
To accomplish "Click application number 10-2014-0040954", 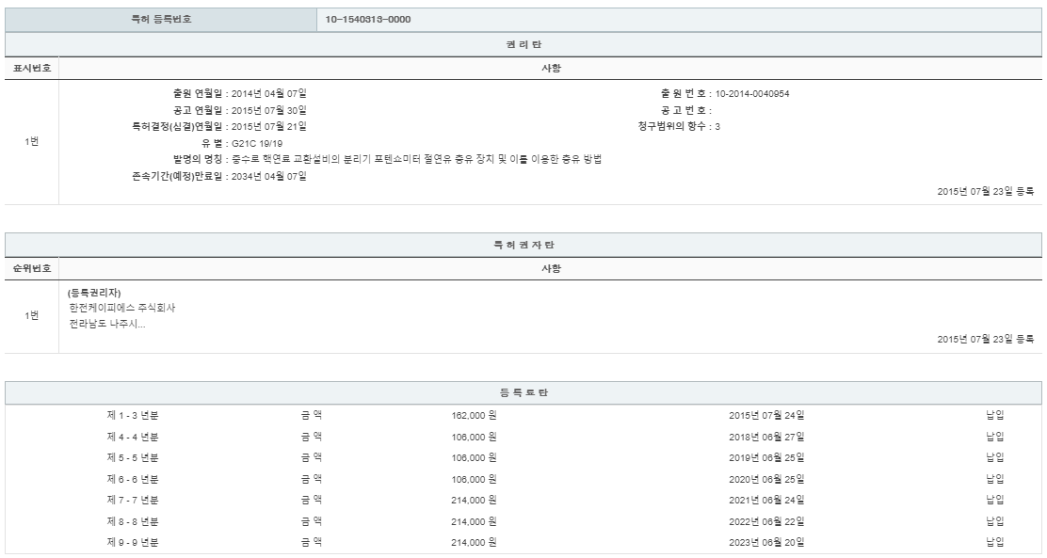I will (759, 93).
